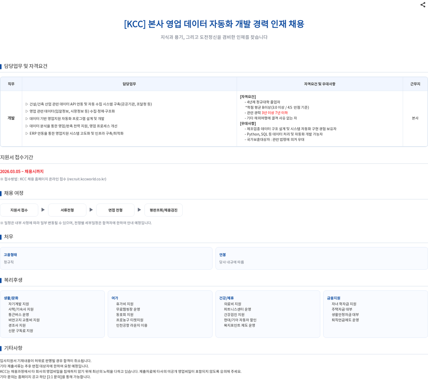428x387 pixels.
Task: Click the '당사 내규에 따름' salary value
Action: coord(231,262)
